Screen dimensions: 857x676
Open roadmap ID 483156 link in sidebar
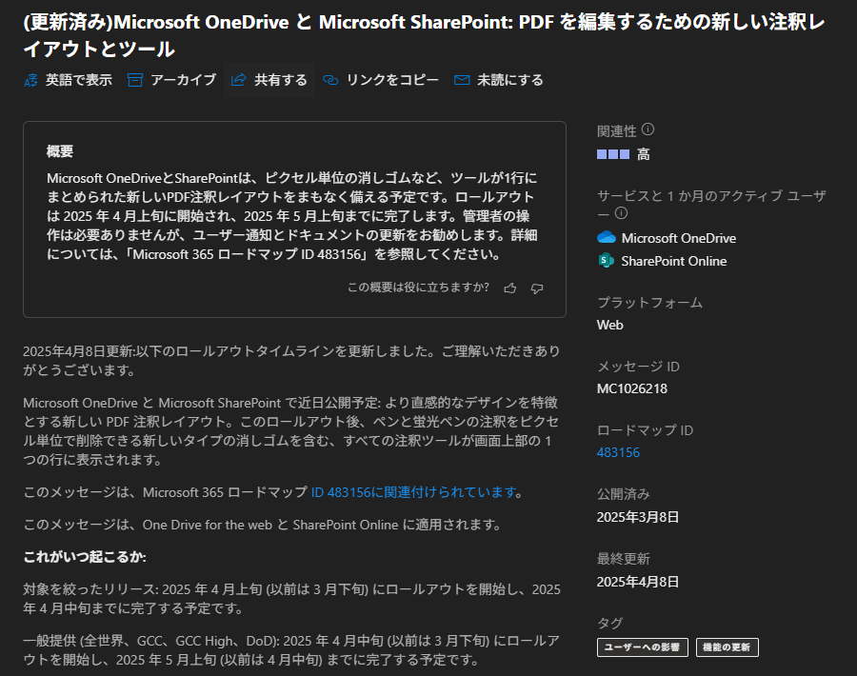(x=618, y=452)
